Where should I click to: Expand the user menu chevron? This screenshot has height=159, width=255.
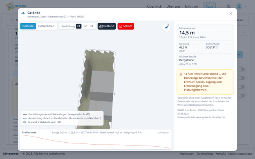[246, 7]
